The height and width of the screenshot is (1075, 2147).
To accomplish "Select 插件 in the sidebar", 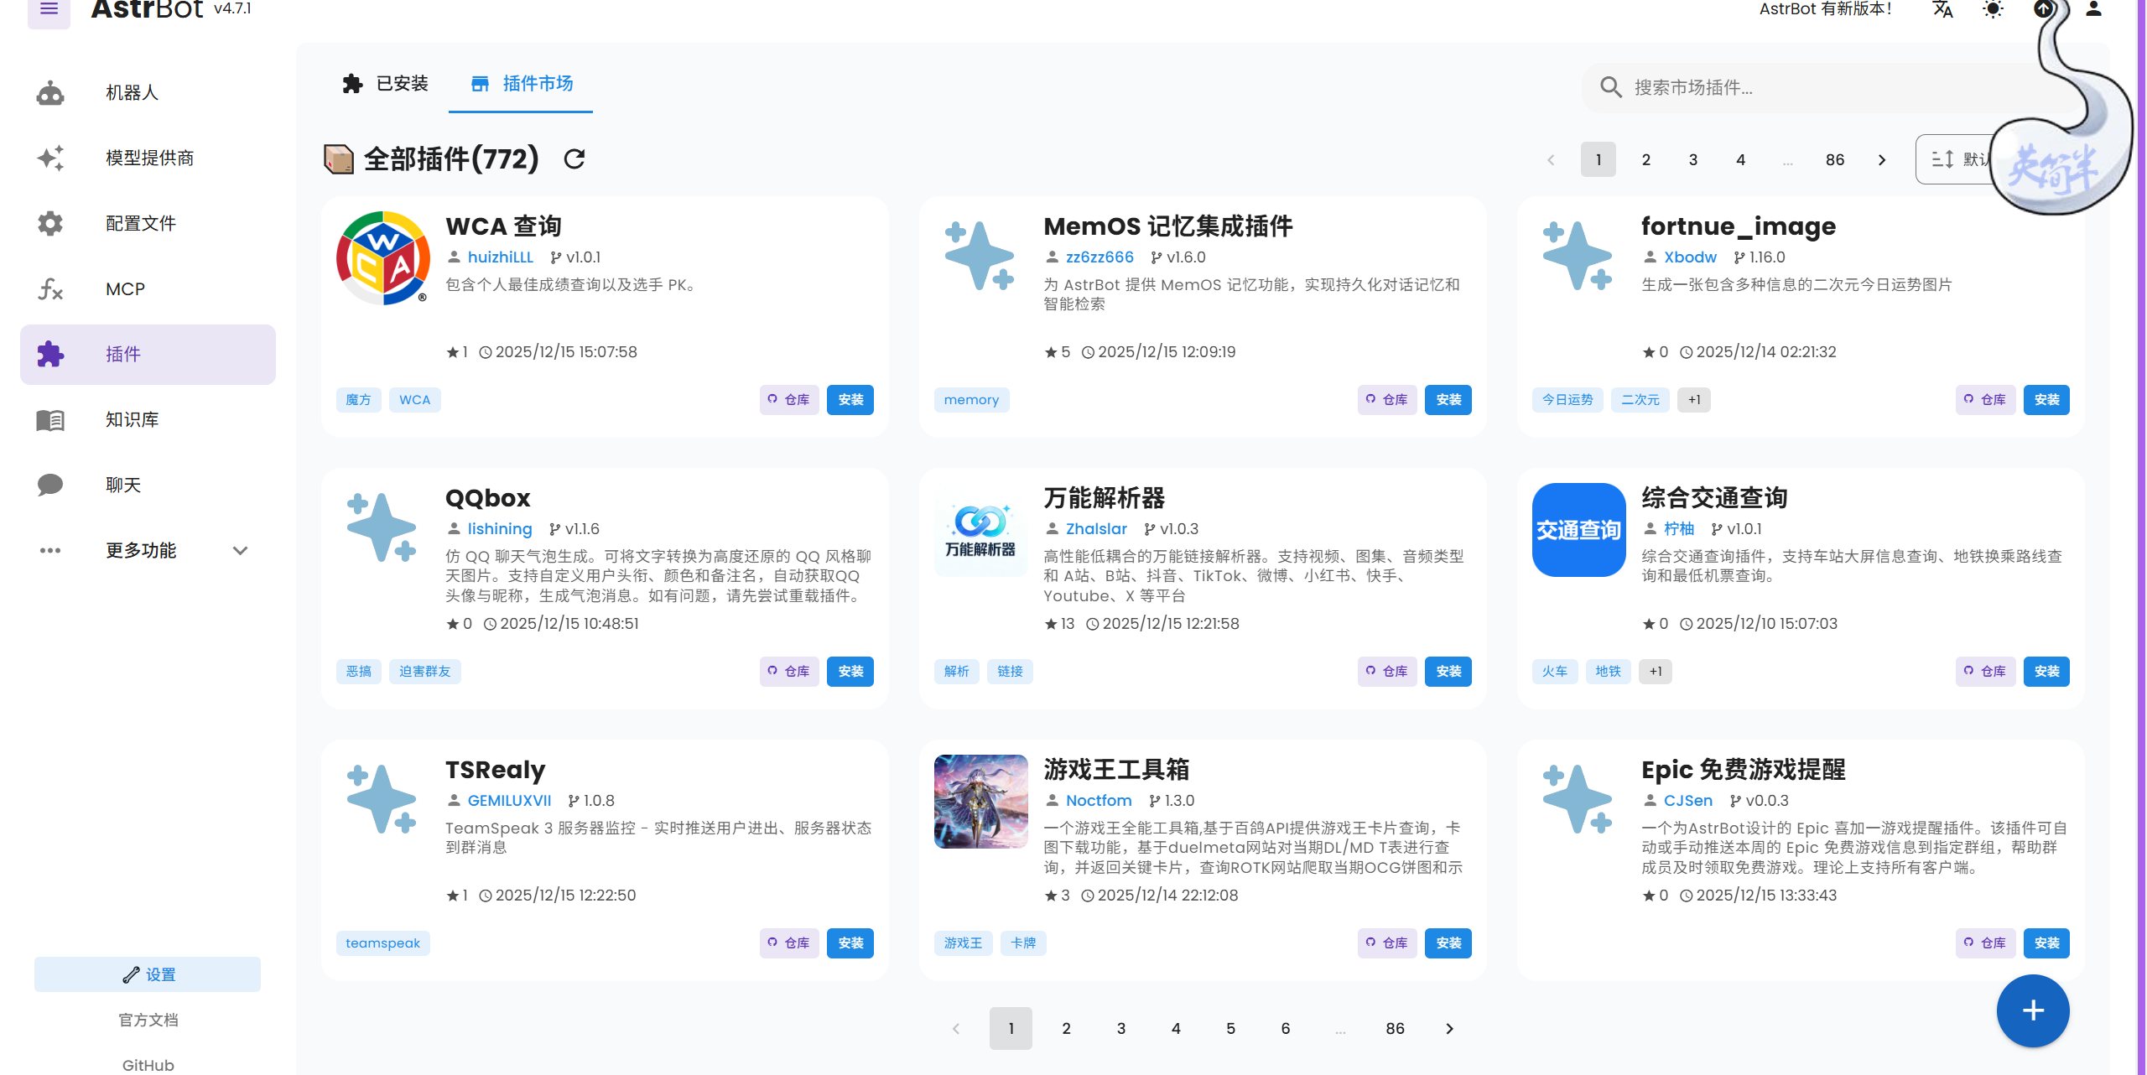I will point(148,354).
